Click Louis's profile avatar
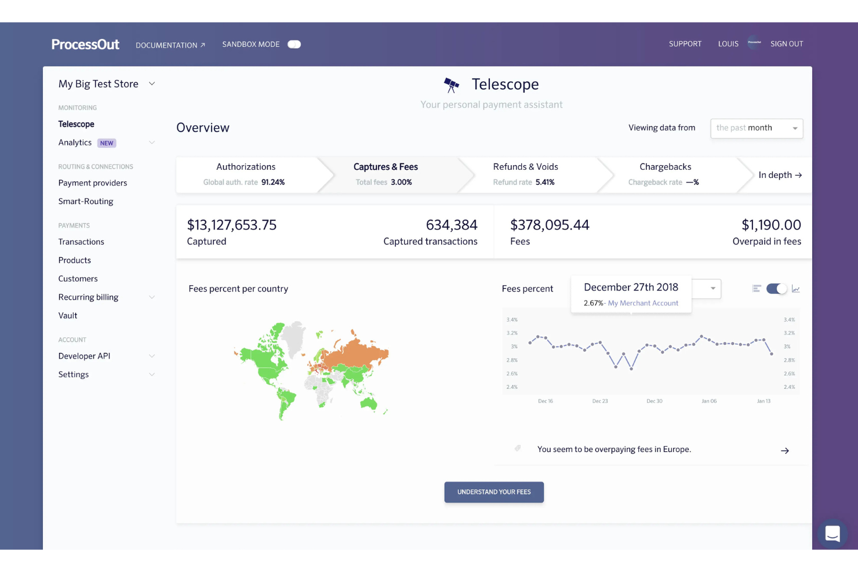Image resolution: width=858 pixels, height=572 pixels. (754, 43)
